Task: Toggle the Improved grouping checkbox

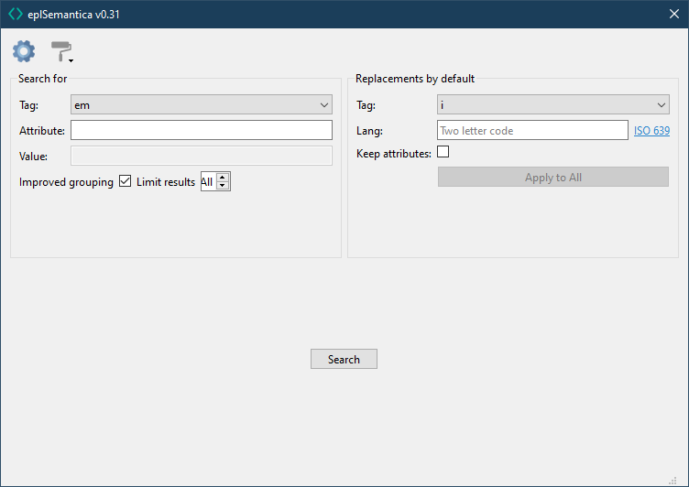Action: 125,181
